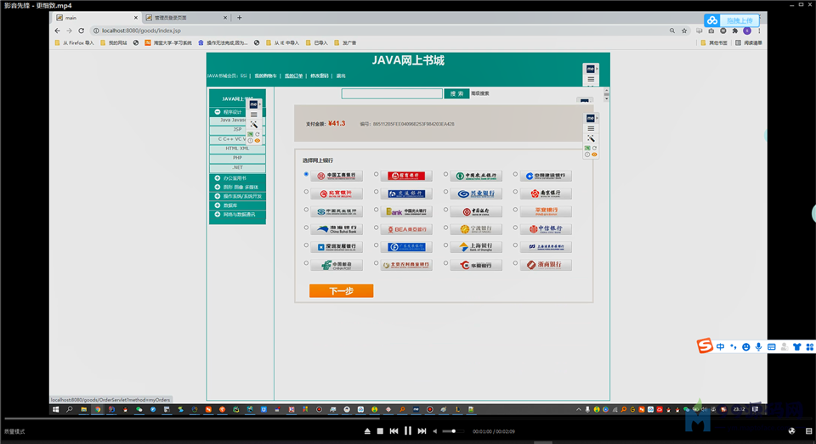Open 我的订单 link in header
This screenshot has height=444, width=816.
[293, 76]
